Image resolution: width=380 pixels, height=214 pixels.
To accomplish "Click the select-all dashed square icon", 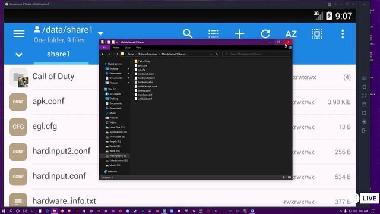I will coord(317,34).
